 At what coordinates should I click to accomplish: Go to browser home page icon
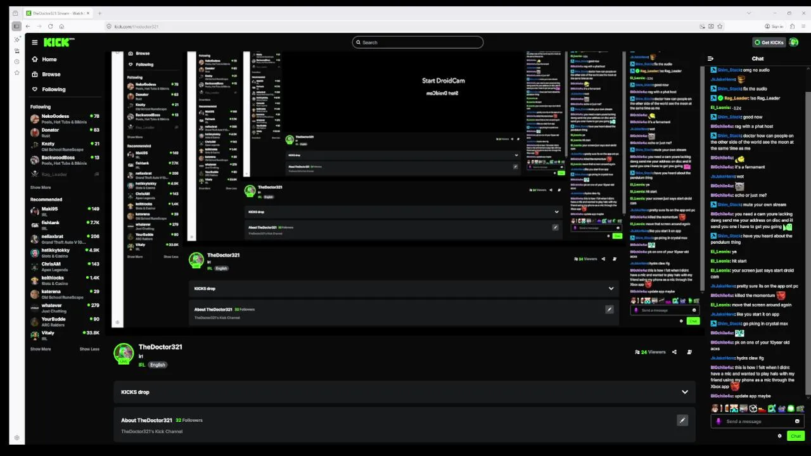61,26
